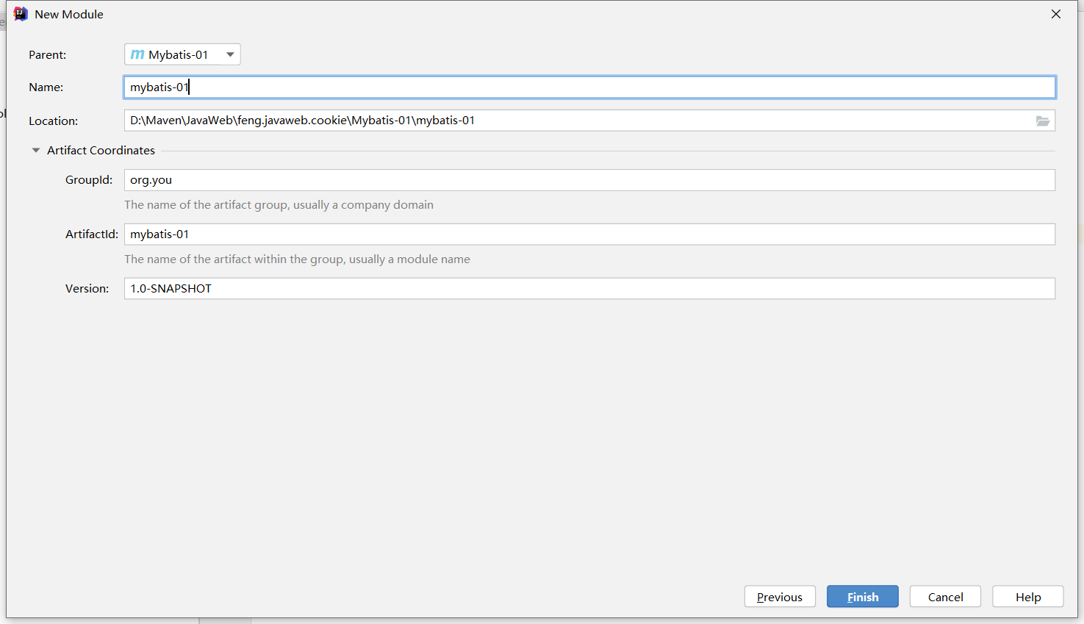Click the 'Artifact Coordinates' heading text

click(x=101, y=151)
